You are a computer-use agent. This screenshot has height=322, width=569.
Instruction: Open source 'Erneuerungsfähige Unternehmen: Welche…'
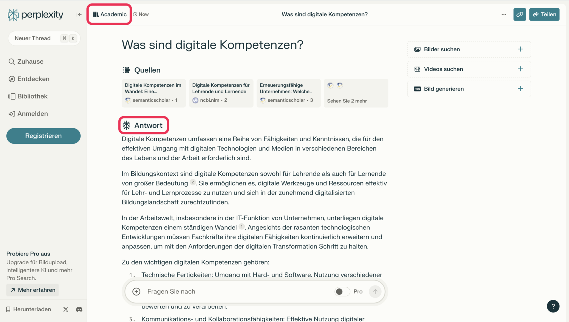[x=288, y=93]
